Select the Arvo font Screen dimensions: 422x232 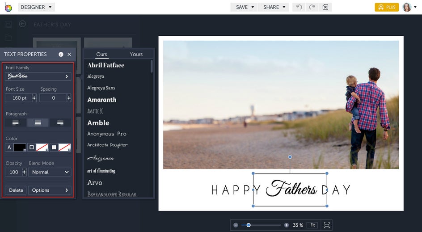[95, 183]
